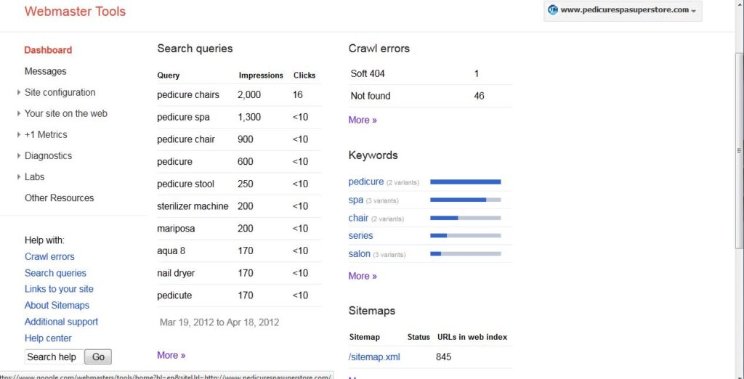Open Messages in the sidebar
Screen dimensions: 744x379
click(x=46, y=71)
